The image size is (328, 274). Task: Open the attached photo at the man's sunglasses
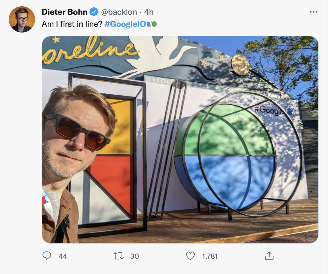[78, 131]
